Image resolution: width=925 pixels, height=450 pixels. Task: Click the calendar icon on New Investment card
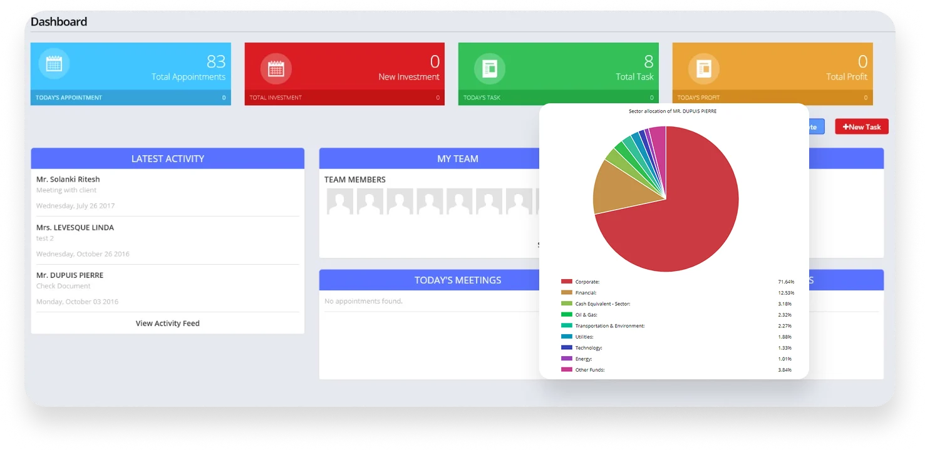(x=276, y=69)
